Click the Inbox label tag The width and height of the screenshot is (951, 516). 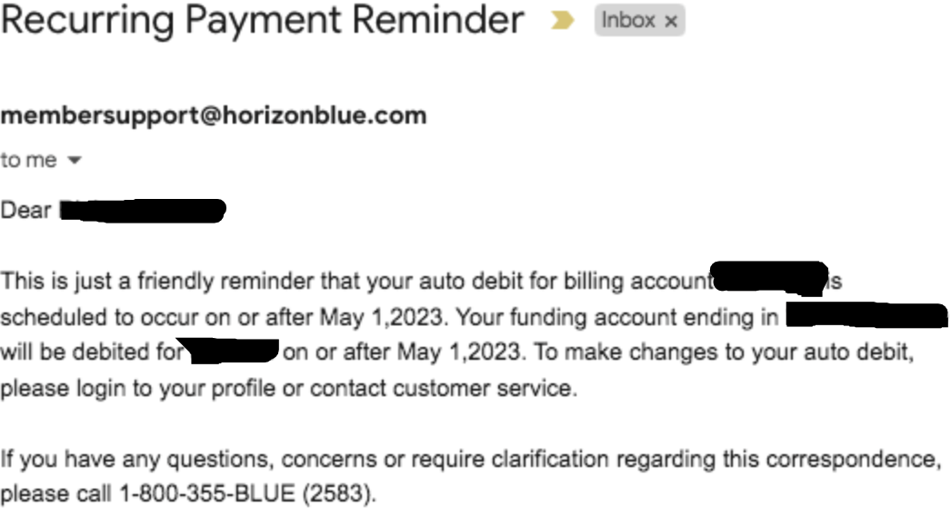[x=628, y=21]
